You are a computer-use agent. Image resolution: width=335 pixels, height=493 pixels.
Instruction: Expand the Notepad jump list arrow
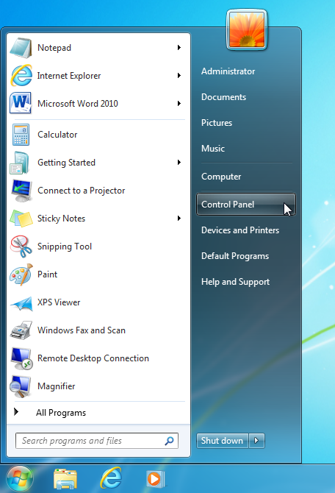tap(179, 48)
